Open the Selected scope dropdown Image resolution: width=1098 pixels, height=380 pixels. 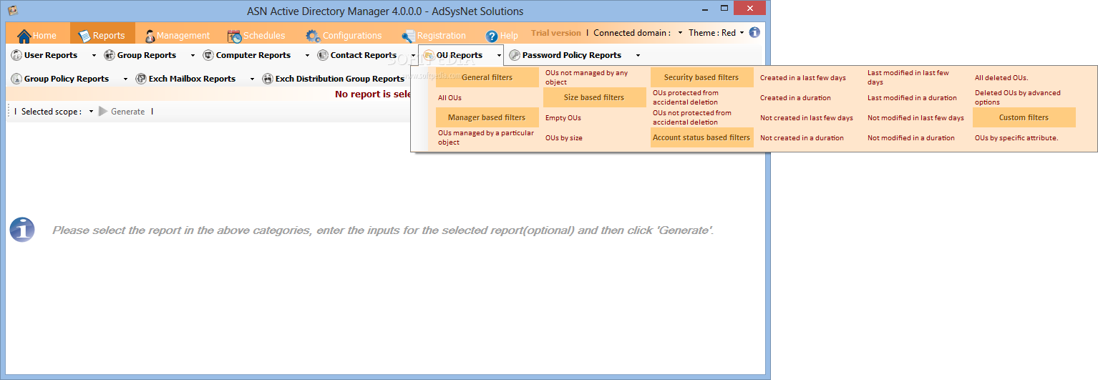[x=92, y=112]
